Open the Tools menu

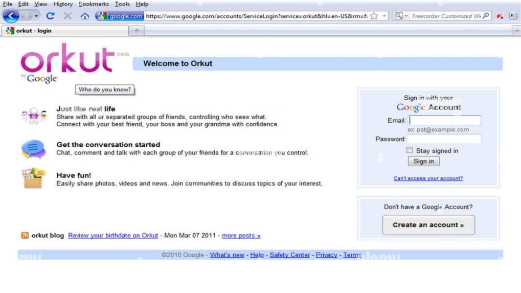[122, 4]
